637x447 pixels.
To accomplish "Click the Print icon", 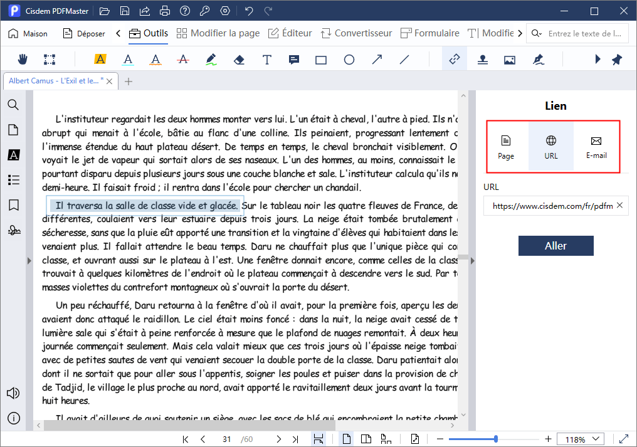I will click(164, 11).
